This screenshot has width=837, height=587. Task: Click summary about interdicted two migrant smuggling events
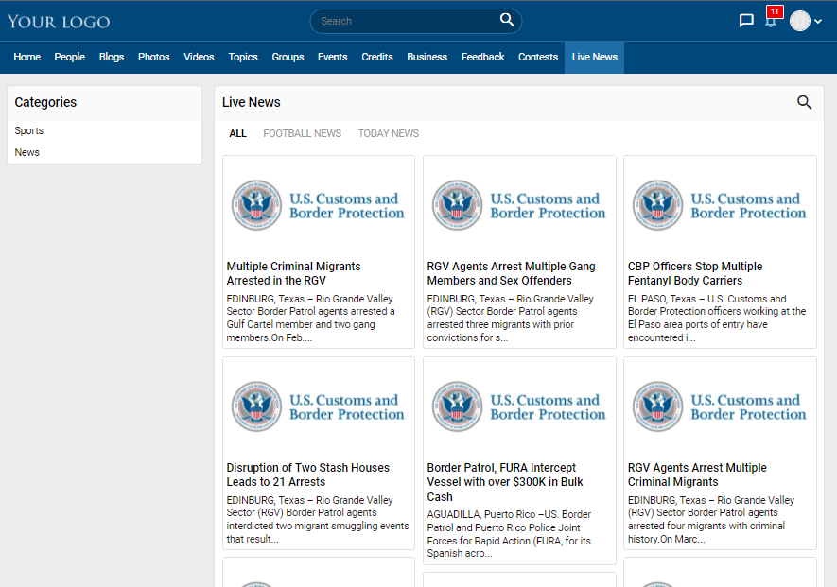(318, 519)
